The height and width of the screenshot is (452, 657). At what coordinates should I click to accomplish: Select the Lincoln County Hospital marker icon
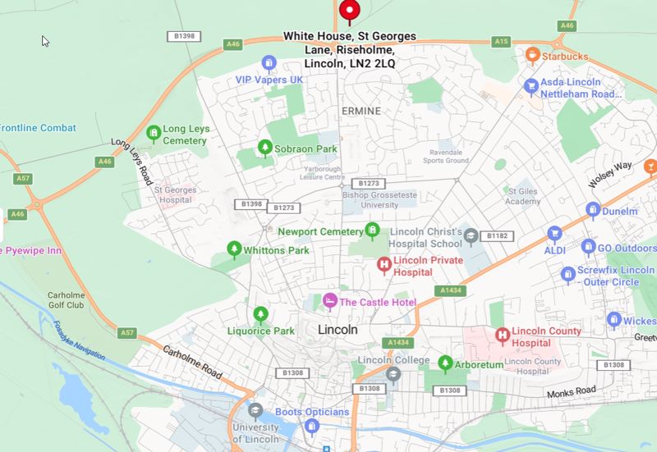coord(503,336)
